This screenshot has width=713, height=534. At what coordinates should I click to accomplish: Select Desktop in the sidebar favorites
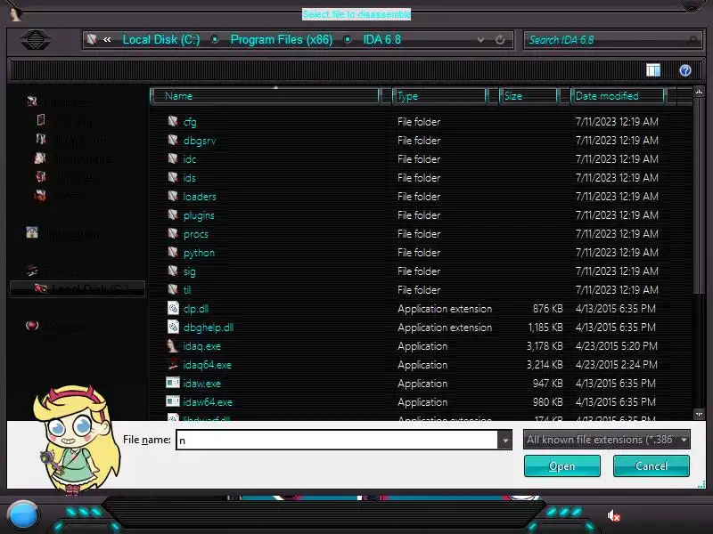75,121
